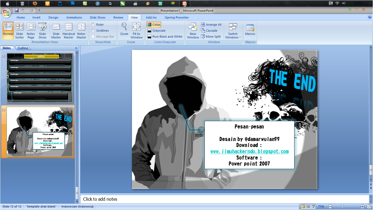Switch to Normal view in ribbon
The height and width of the screenshot is (210, 373).
pos(8,31)
